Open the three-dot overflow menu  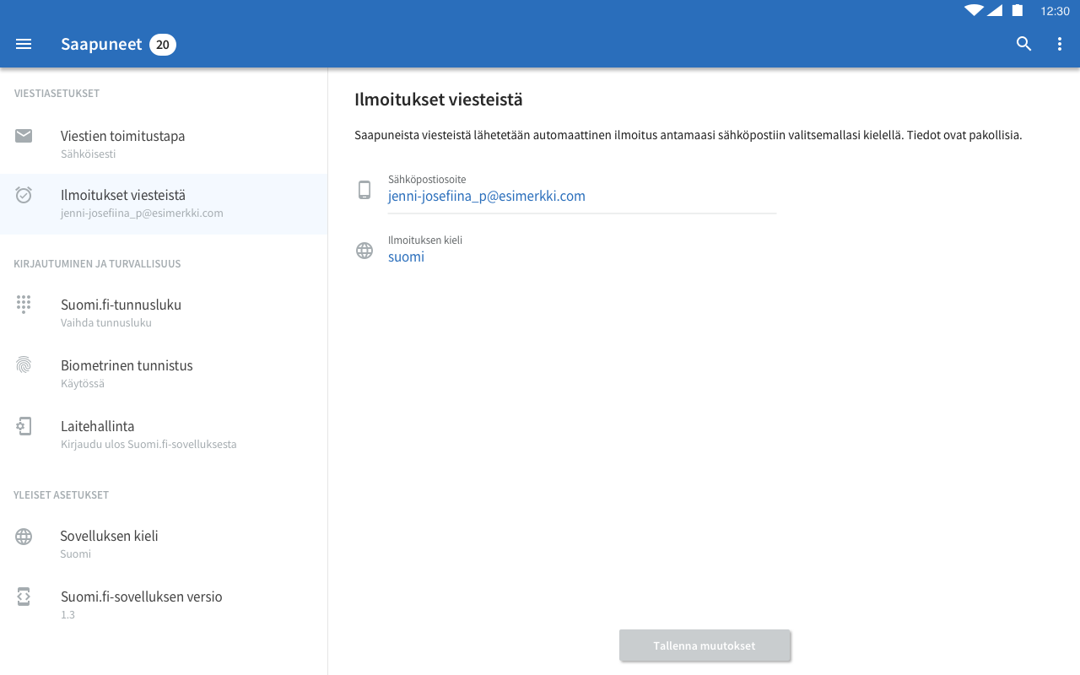[x=1060, y=44]
